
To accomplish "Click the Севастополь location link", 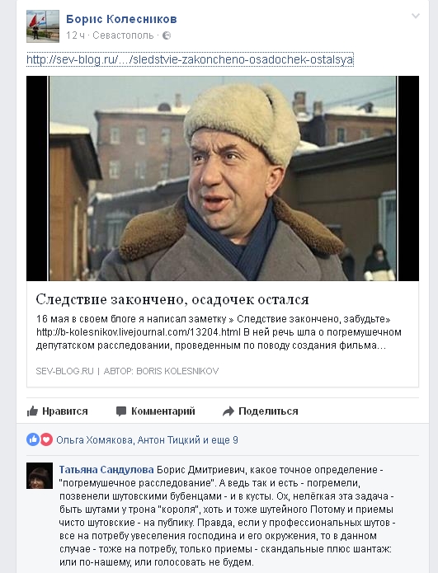I will [123, 35].
